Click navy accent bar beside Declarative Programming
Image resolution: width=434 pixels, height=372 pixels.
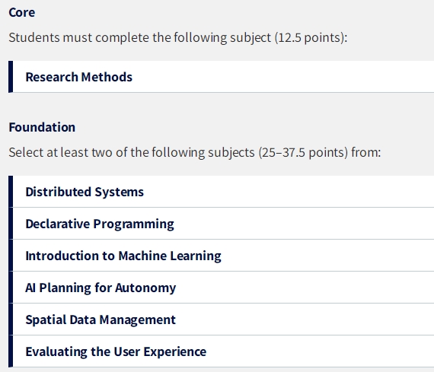[11, 224]
